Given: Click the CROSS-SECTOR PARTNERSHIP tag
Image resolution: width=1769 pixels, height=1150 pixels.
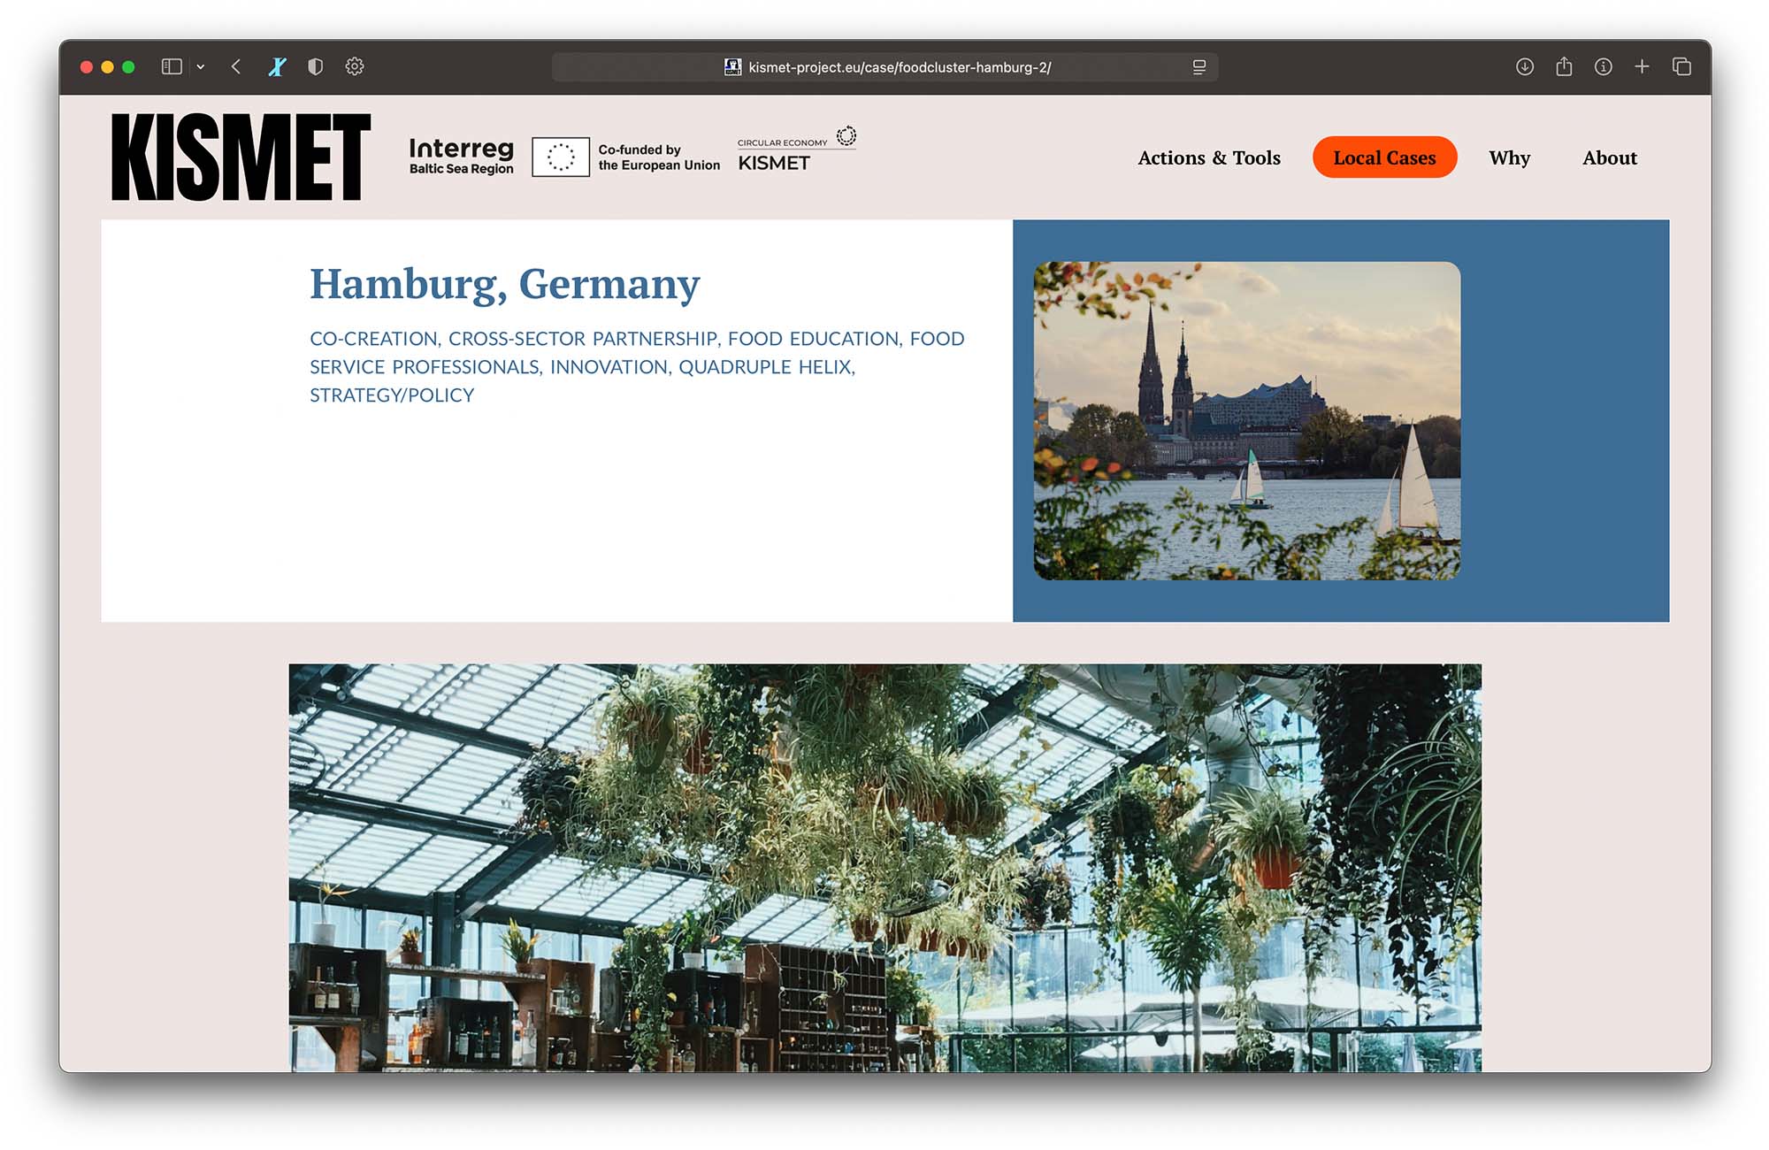Looking at the screenshot, I should point(585,339).
